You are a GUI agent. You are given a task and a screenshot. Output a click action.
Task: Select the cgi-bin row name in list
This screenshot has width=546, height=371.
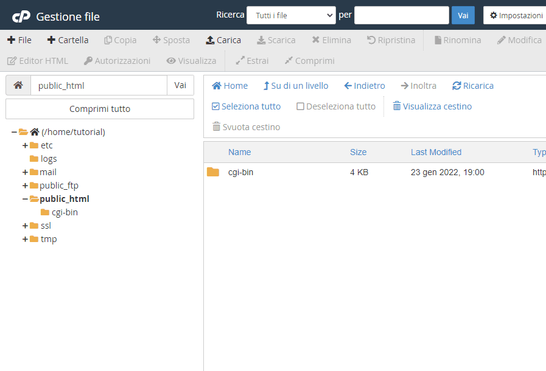[x=240, y=172]
